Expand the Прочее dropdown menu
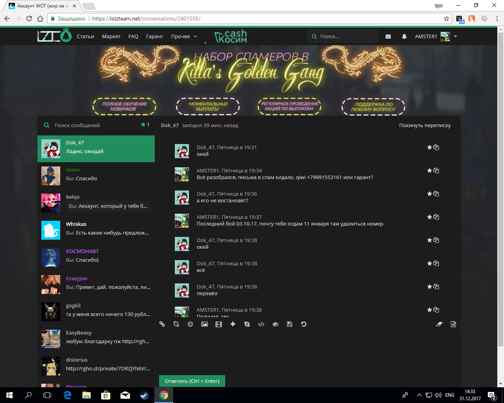Image resolution: width=504 pixels, height=403 pixels. coord(183,37)
